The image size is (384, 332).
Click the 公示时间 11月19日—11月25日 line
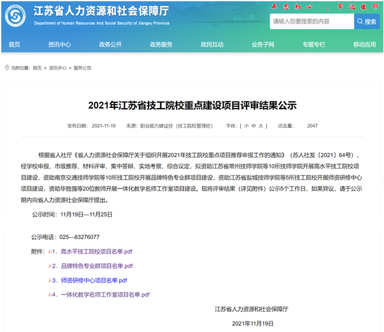coord(72,215)
